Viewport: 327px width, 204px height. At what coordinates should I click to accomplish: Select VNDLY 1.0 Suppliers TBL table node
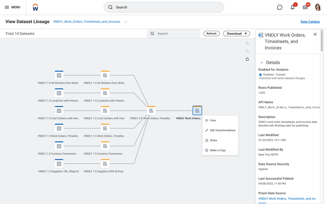coord(59,164)
